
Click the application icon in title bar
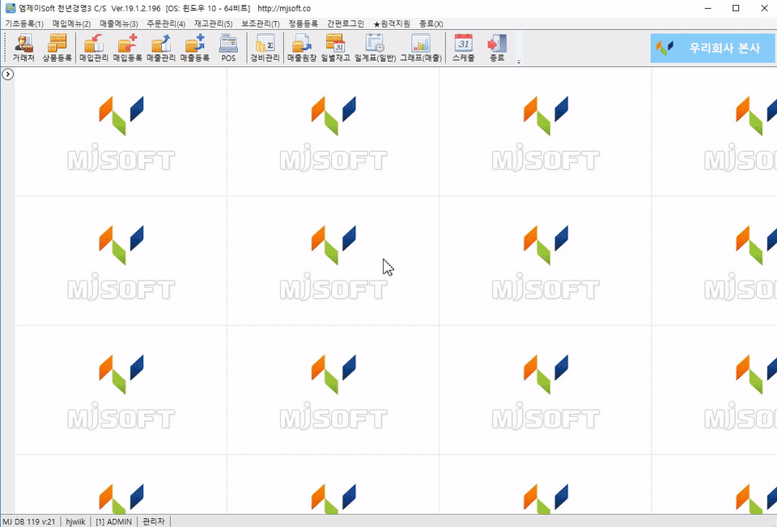[11, 8]
